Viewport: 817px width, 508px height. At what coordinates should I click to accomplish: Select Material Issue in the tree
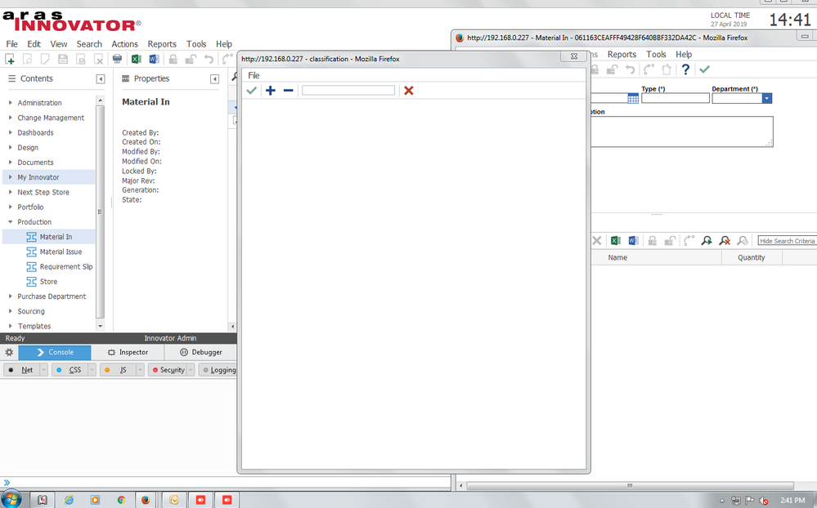tap(61, 252)
